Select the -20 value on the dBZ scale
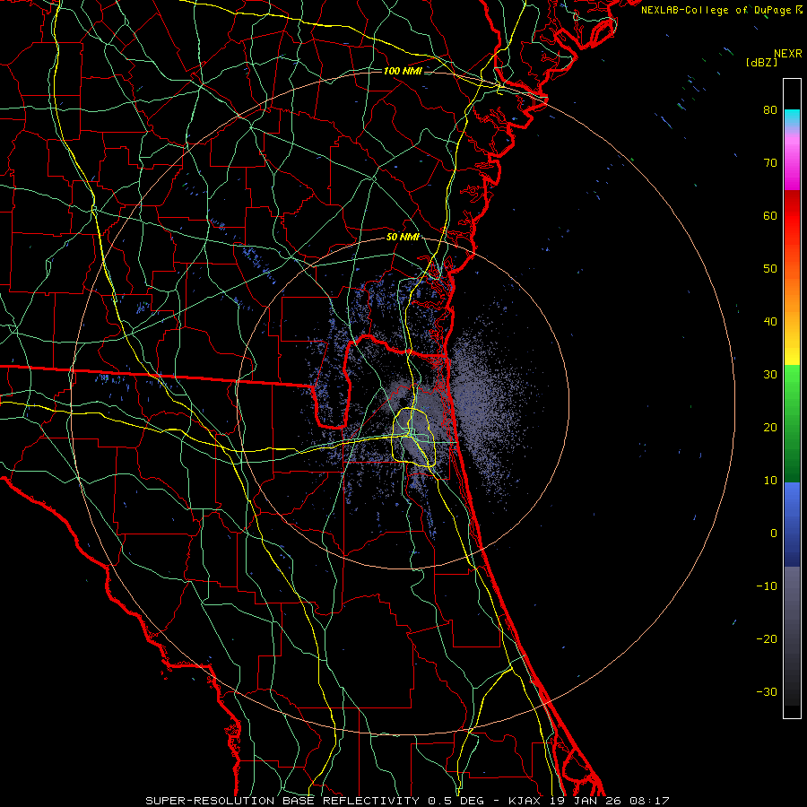Screen dimensions: 807x807 click(767, 638)
